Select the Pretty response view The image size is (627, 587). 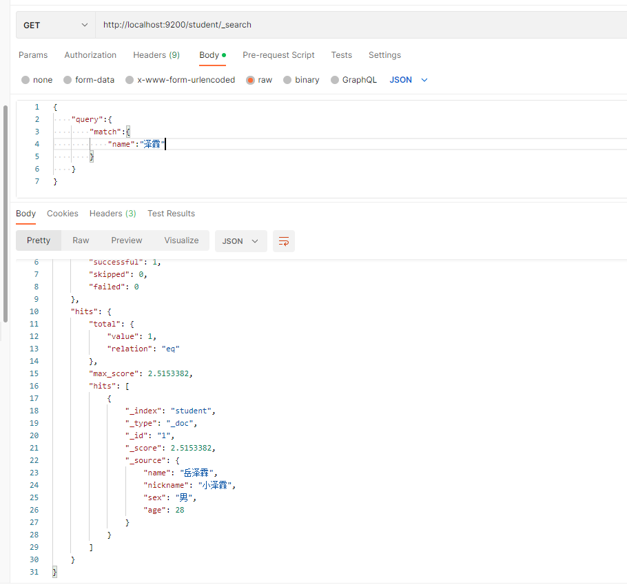39,240
